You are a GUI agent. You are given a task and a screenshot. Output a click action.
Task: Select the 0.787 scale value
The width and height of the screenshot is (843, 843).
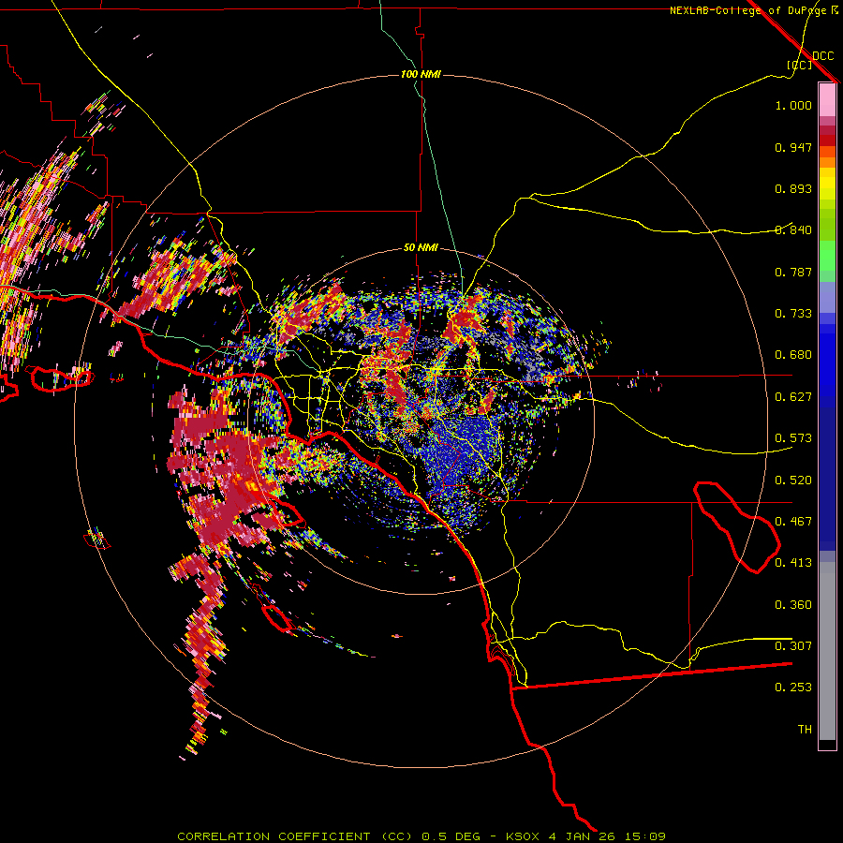[x=793, y=272]
